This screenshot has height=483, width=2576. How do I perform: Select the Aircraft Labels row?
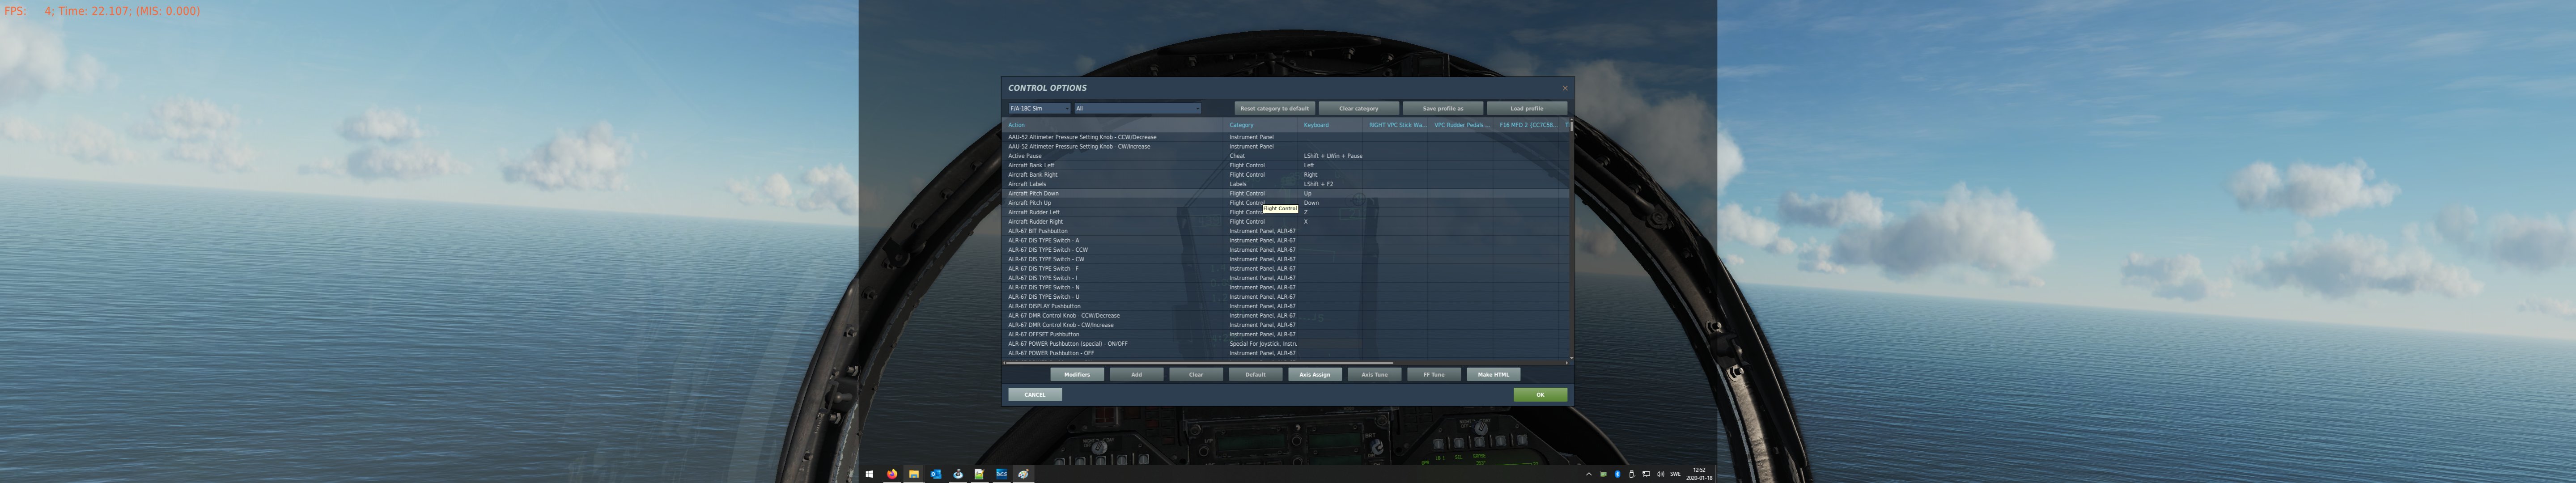(x=1284, y=184)
